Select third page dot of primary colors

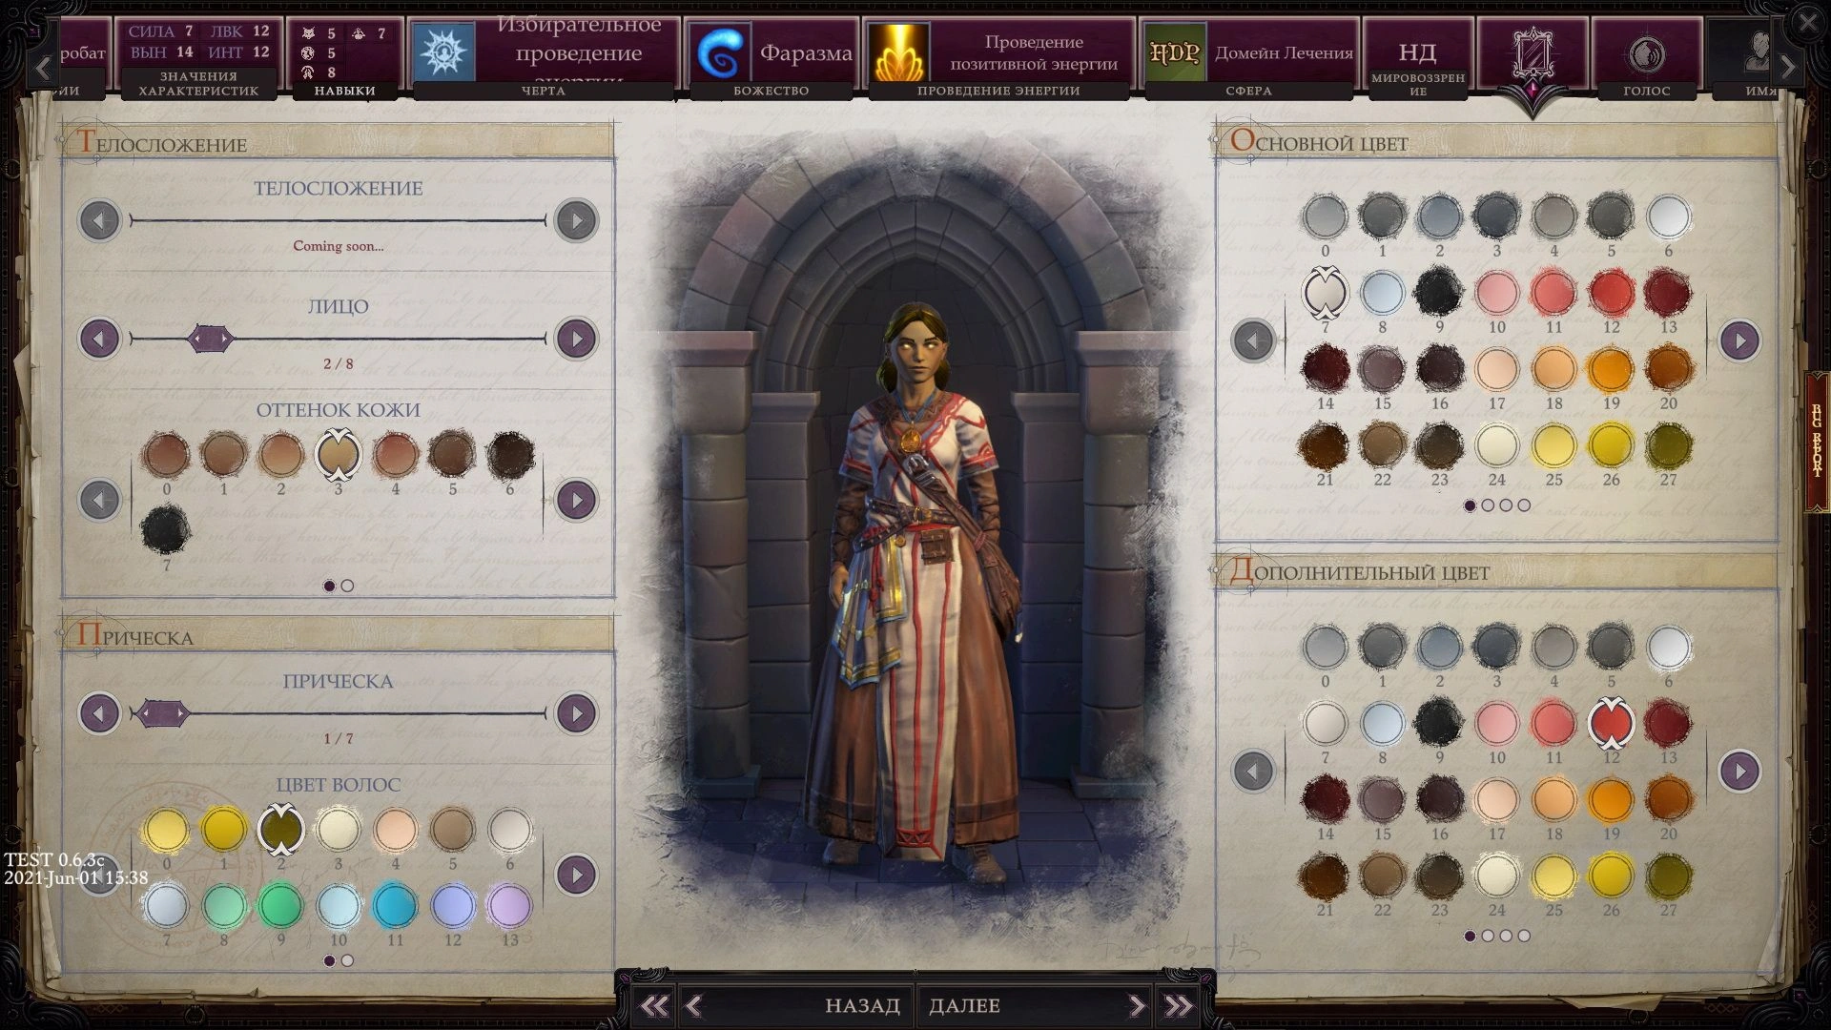point(1506,505)
